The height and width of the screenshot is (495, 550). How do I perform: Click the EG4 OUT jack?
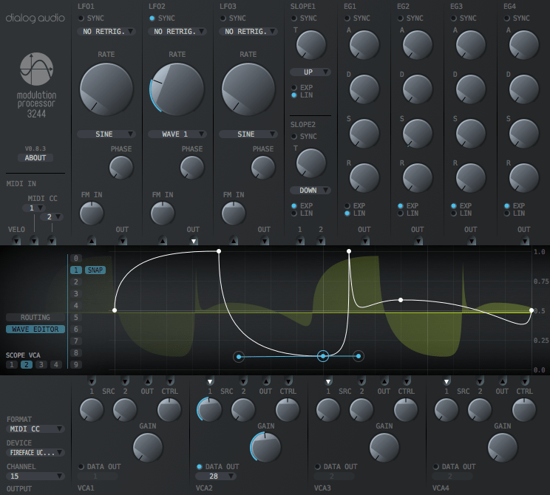525,241
